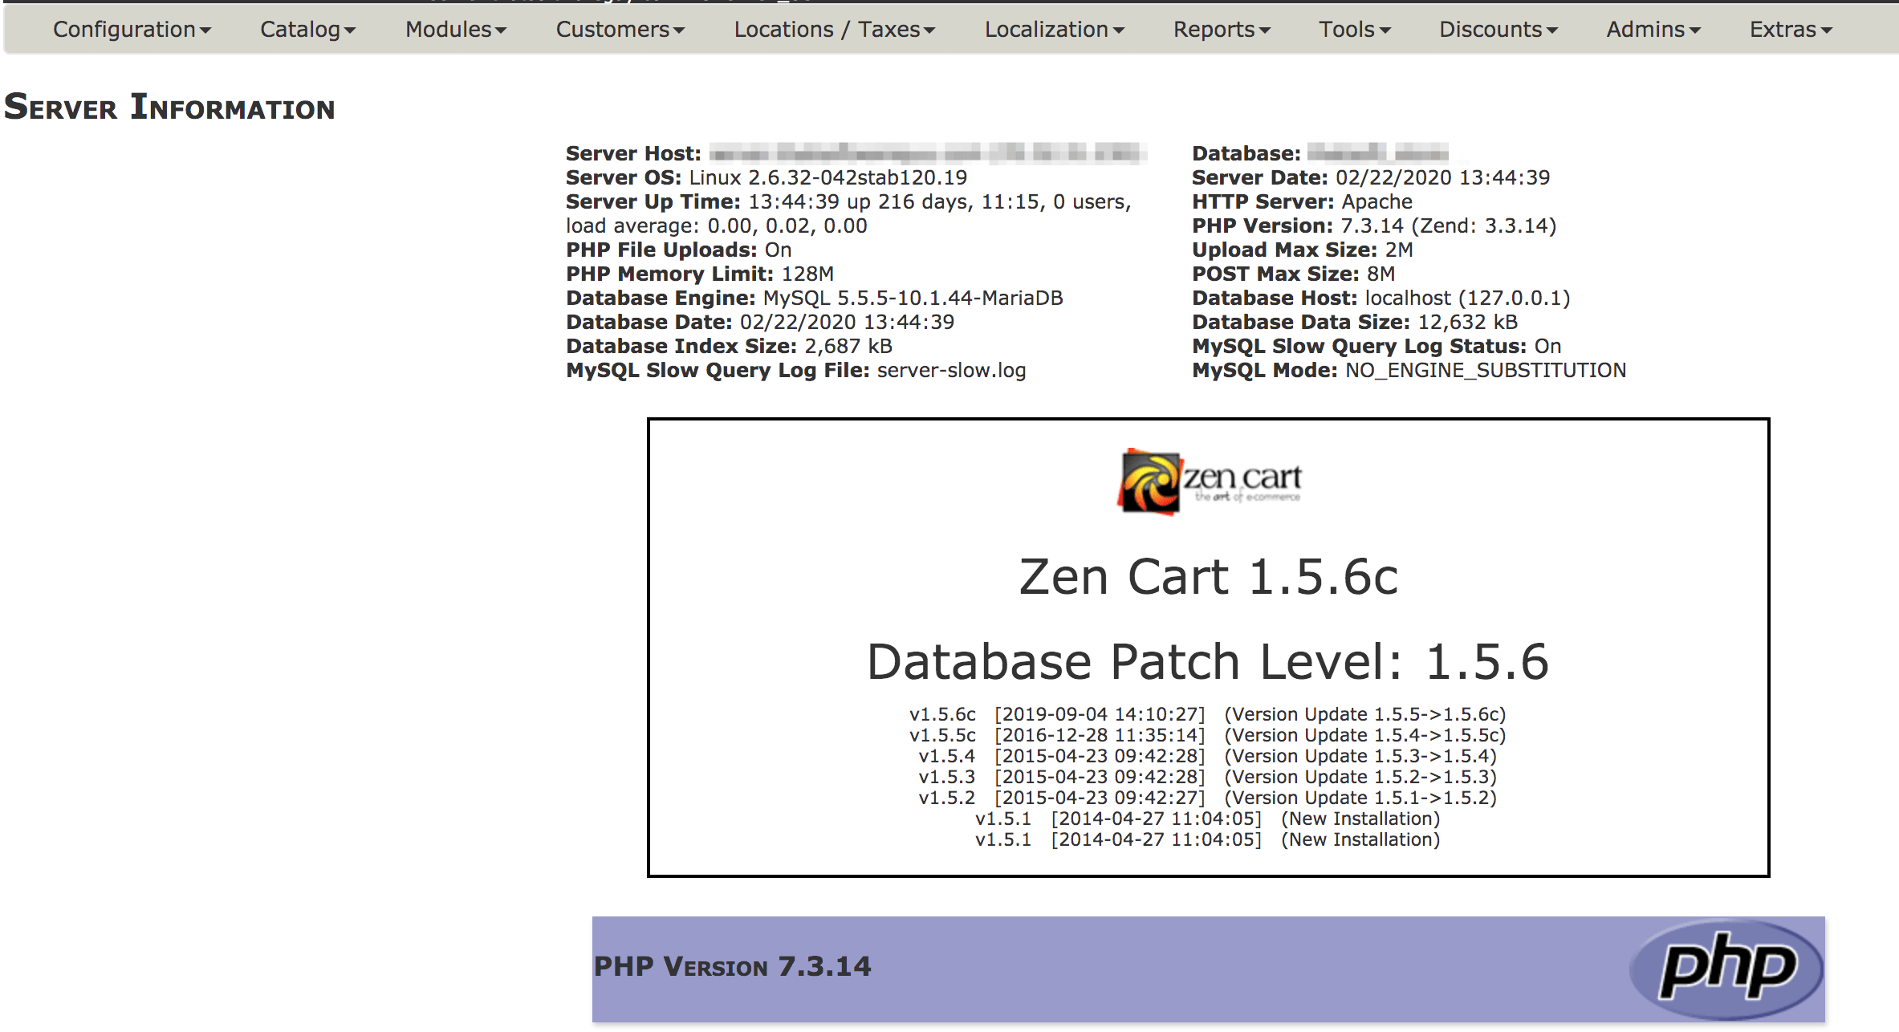Select the Database Index Size 2,687 kB line
Screen dimensions: 1899x1032
click(x=729, y=346)
